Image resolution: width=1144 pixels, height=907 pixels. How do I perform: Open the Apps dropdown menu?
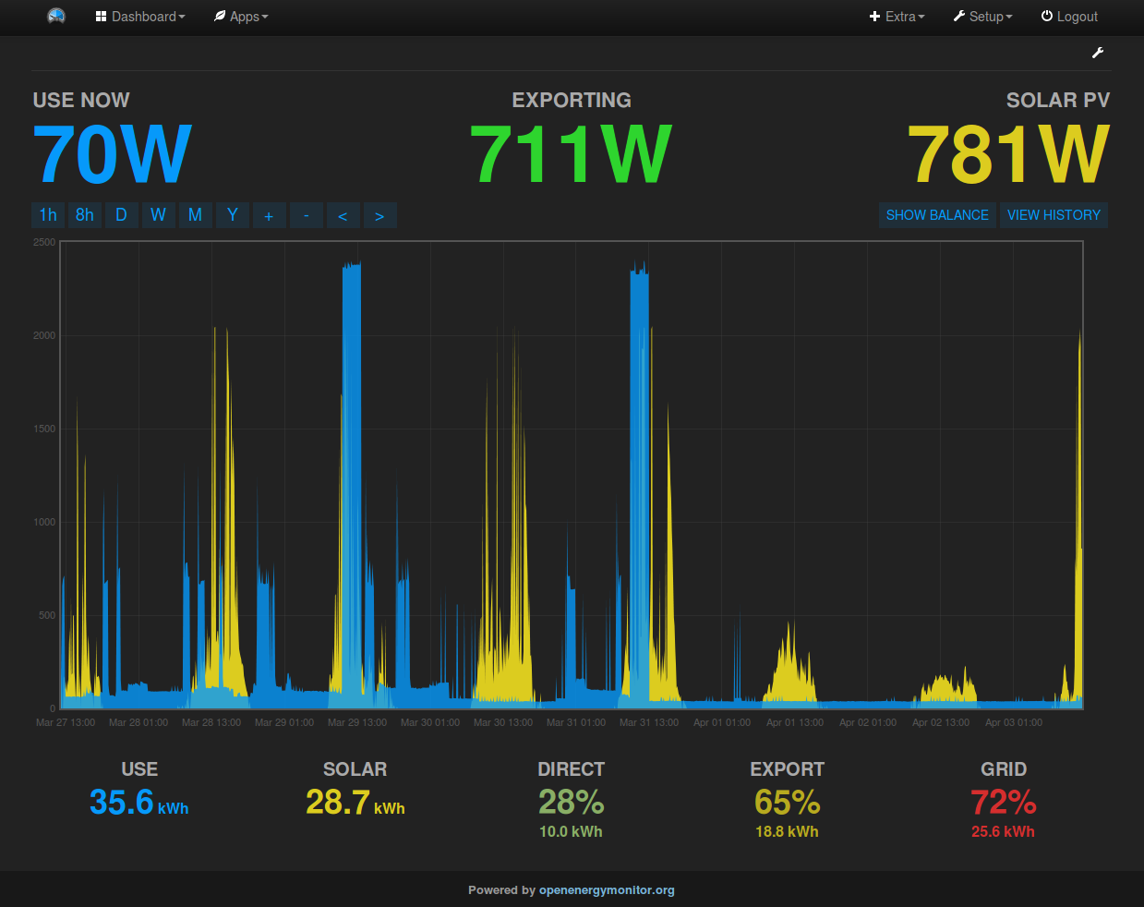[x=241, y=17]
